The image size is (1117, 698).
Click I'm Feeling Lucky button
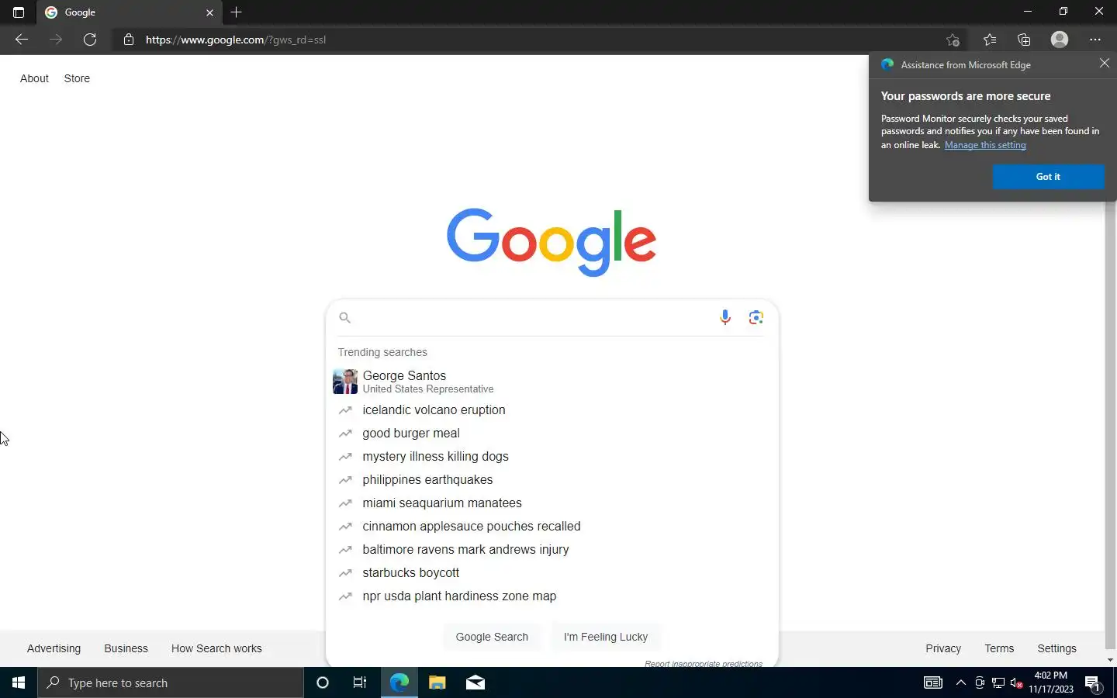click(606, 637)
